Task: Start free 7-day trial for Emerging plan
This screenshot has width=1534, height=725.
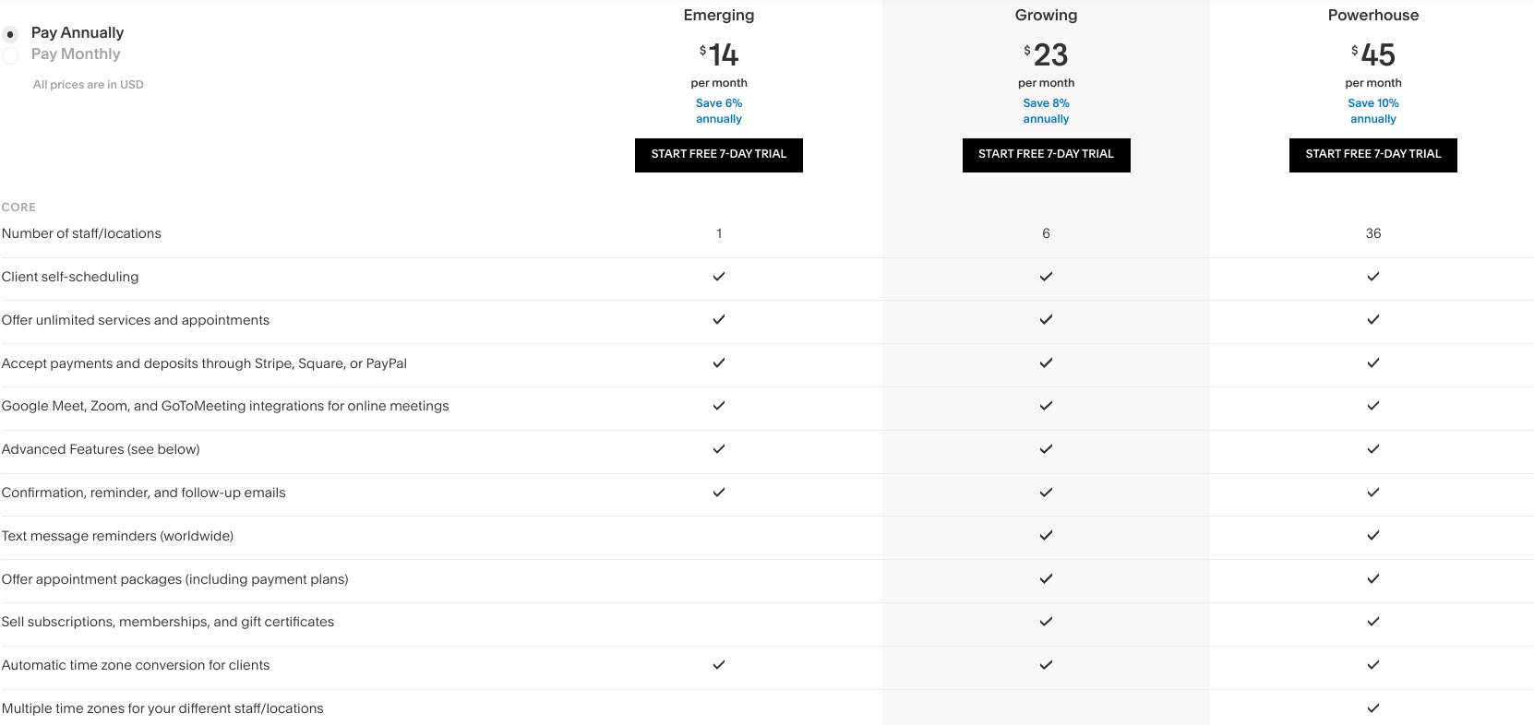Action: click(719, 155)
